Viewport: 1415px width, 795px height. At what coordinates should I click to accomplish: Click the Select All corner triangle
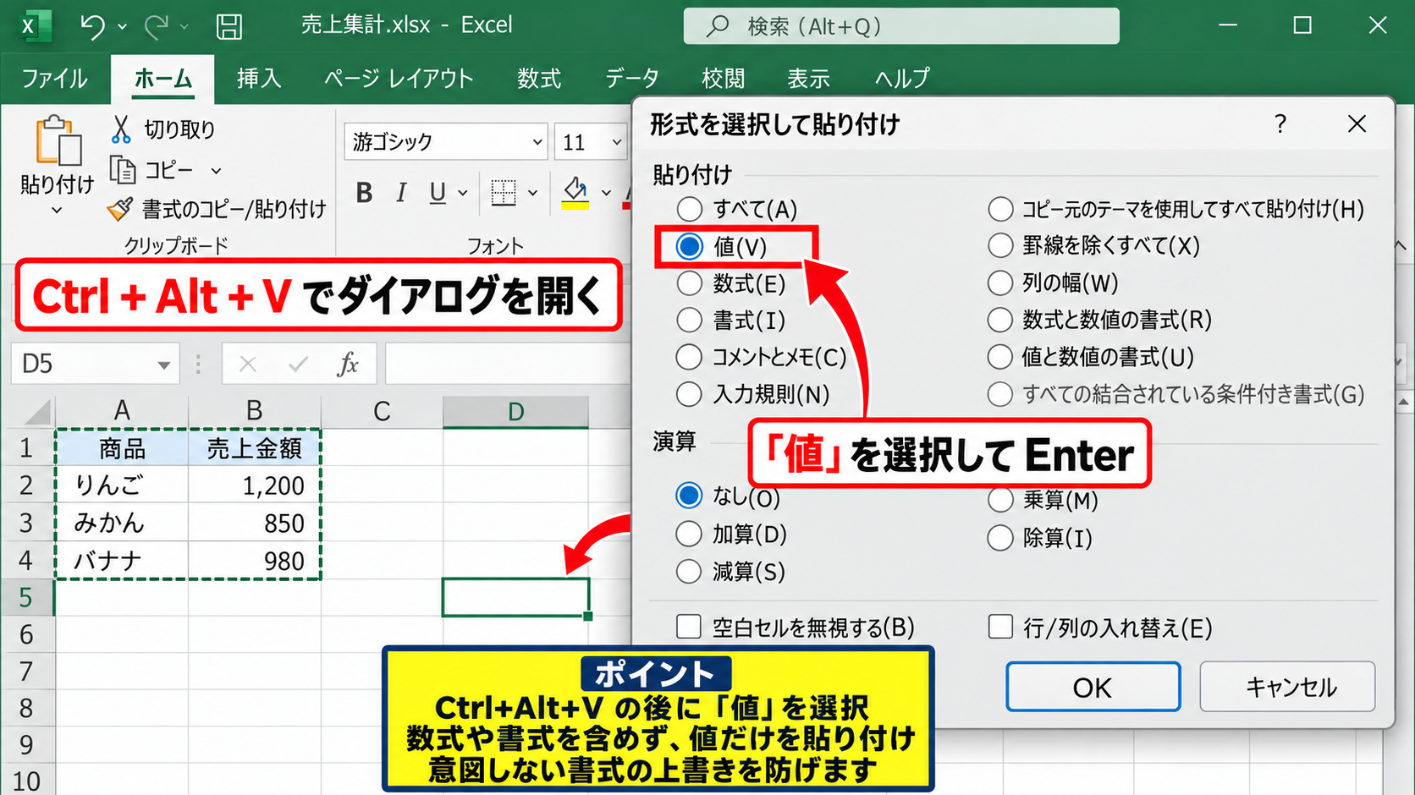[38, 412]
